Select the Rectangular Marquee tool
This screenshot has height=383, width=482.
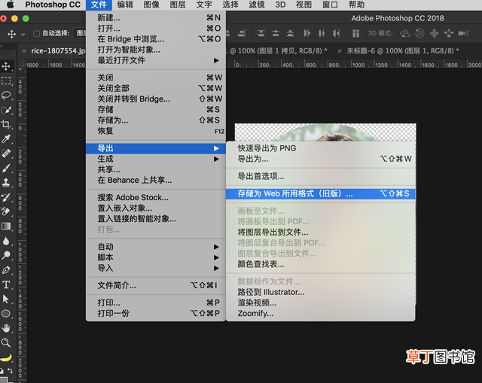click(x=6, y=81)
